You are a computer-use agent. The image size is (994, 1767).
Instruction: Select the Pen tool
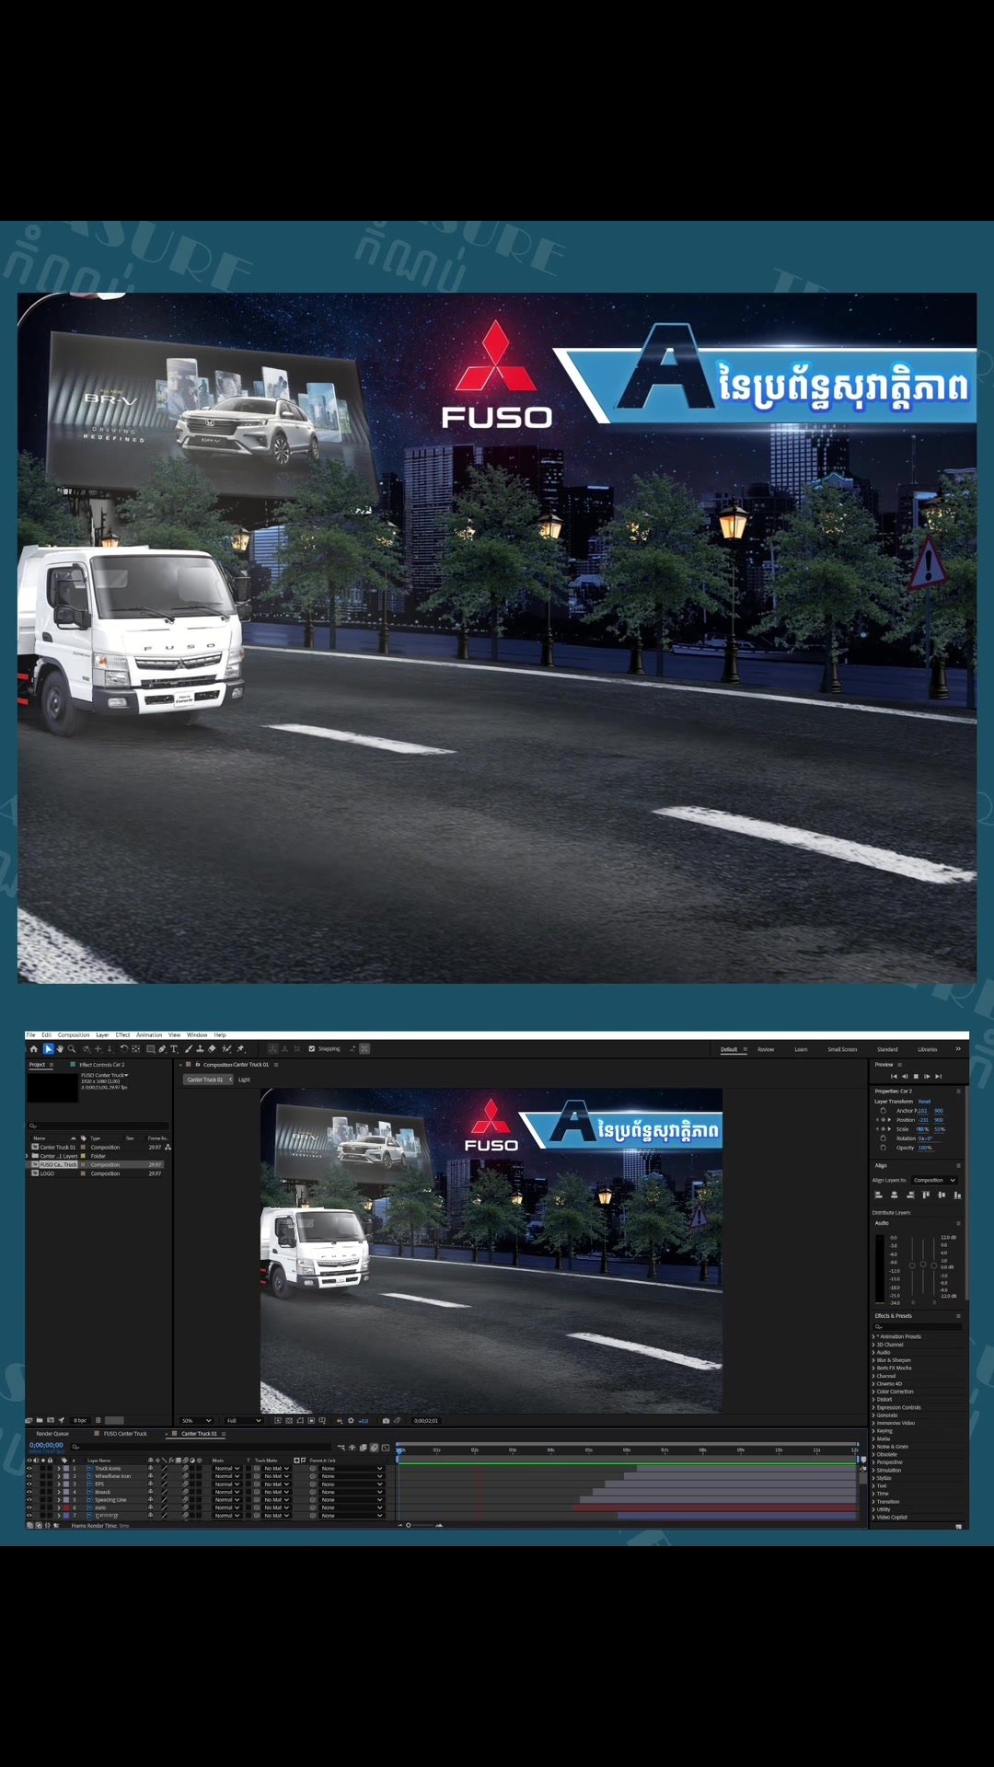click(162, 1049)
